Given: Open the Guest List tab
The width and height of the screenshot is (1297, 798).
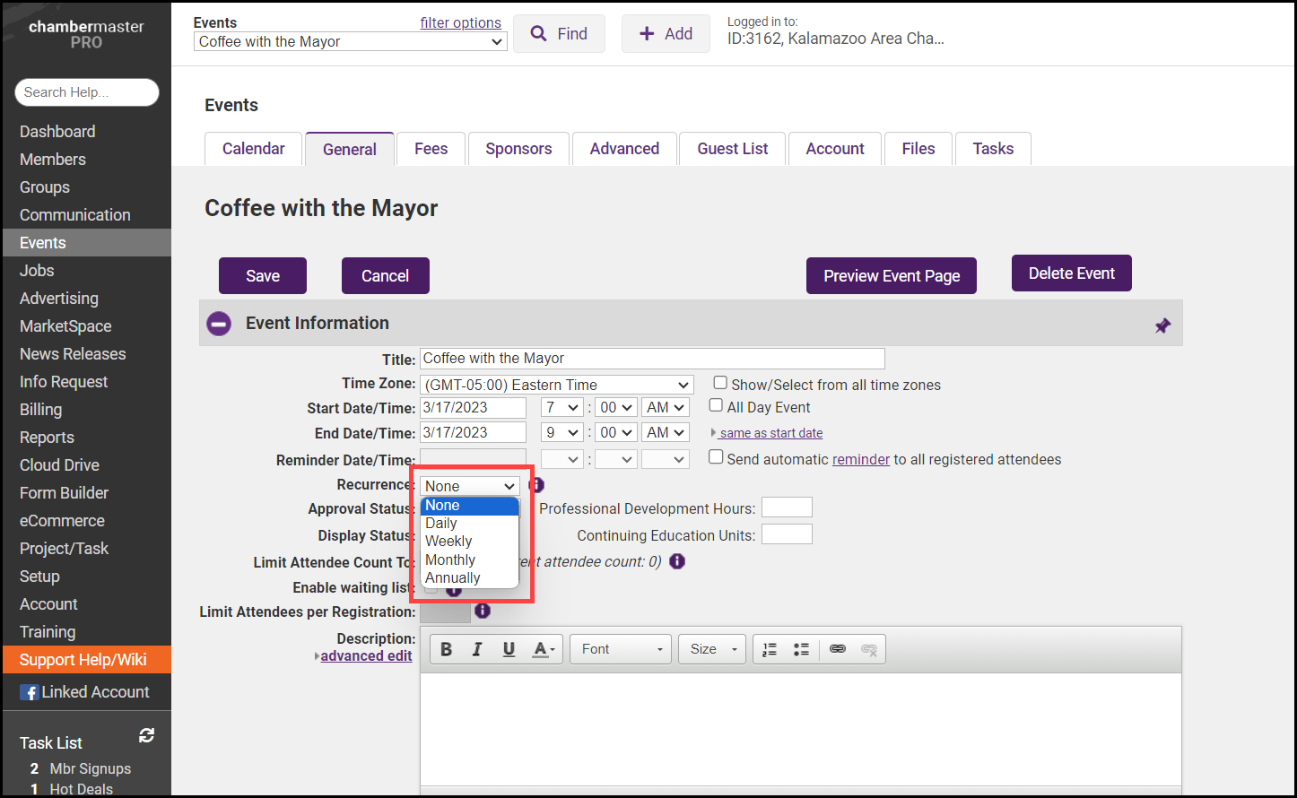Looking at the screenshot, I should (732, 149).
